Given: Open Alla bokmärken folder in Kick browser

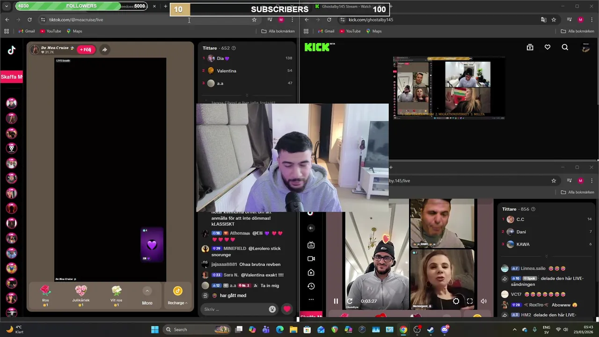Looking at the screenshot, I should point(577,31).
